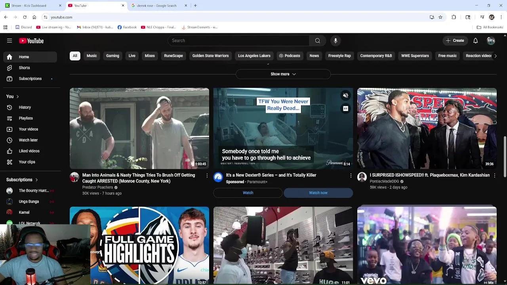Go back in browser history
The width and height of the screenshot is (507, 285).
coord(6,17)
